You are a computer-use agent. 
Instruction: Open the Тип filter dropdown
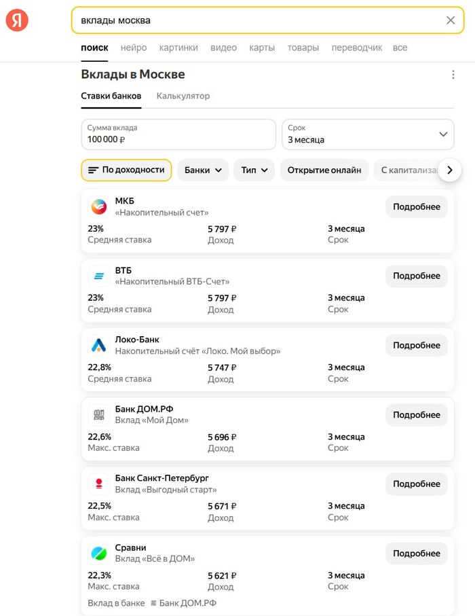tap(254, 170)
